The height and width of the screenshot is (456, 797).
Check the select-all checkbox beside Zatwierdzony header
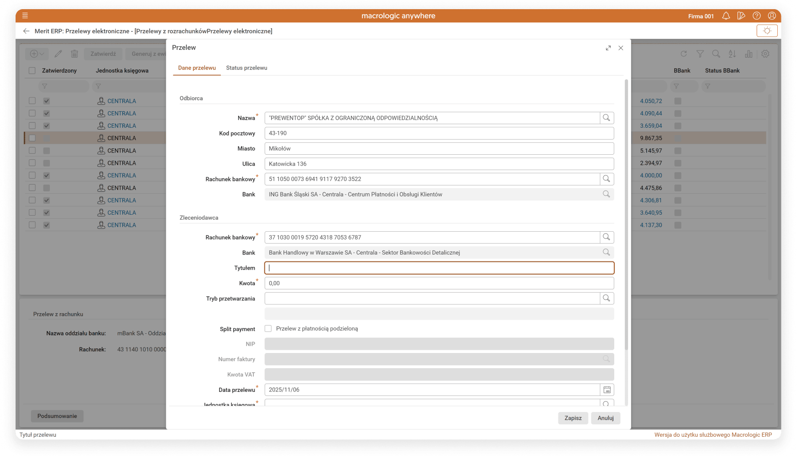32,71
